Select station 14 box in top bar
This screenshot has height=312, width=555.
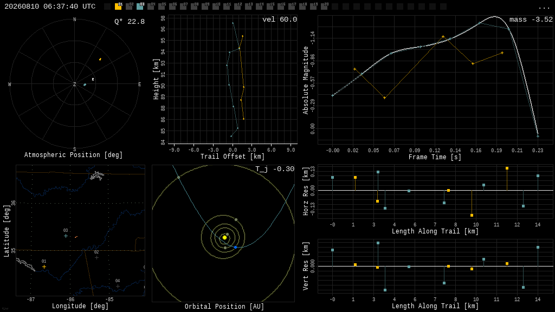[259, 6]
